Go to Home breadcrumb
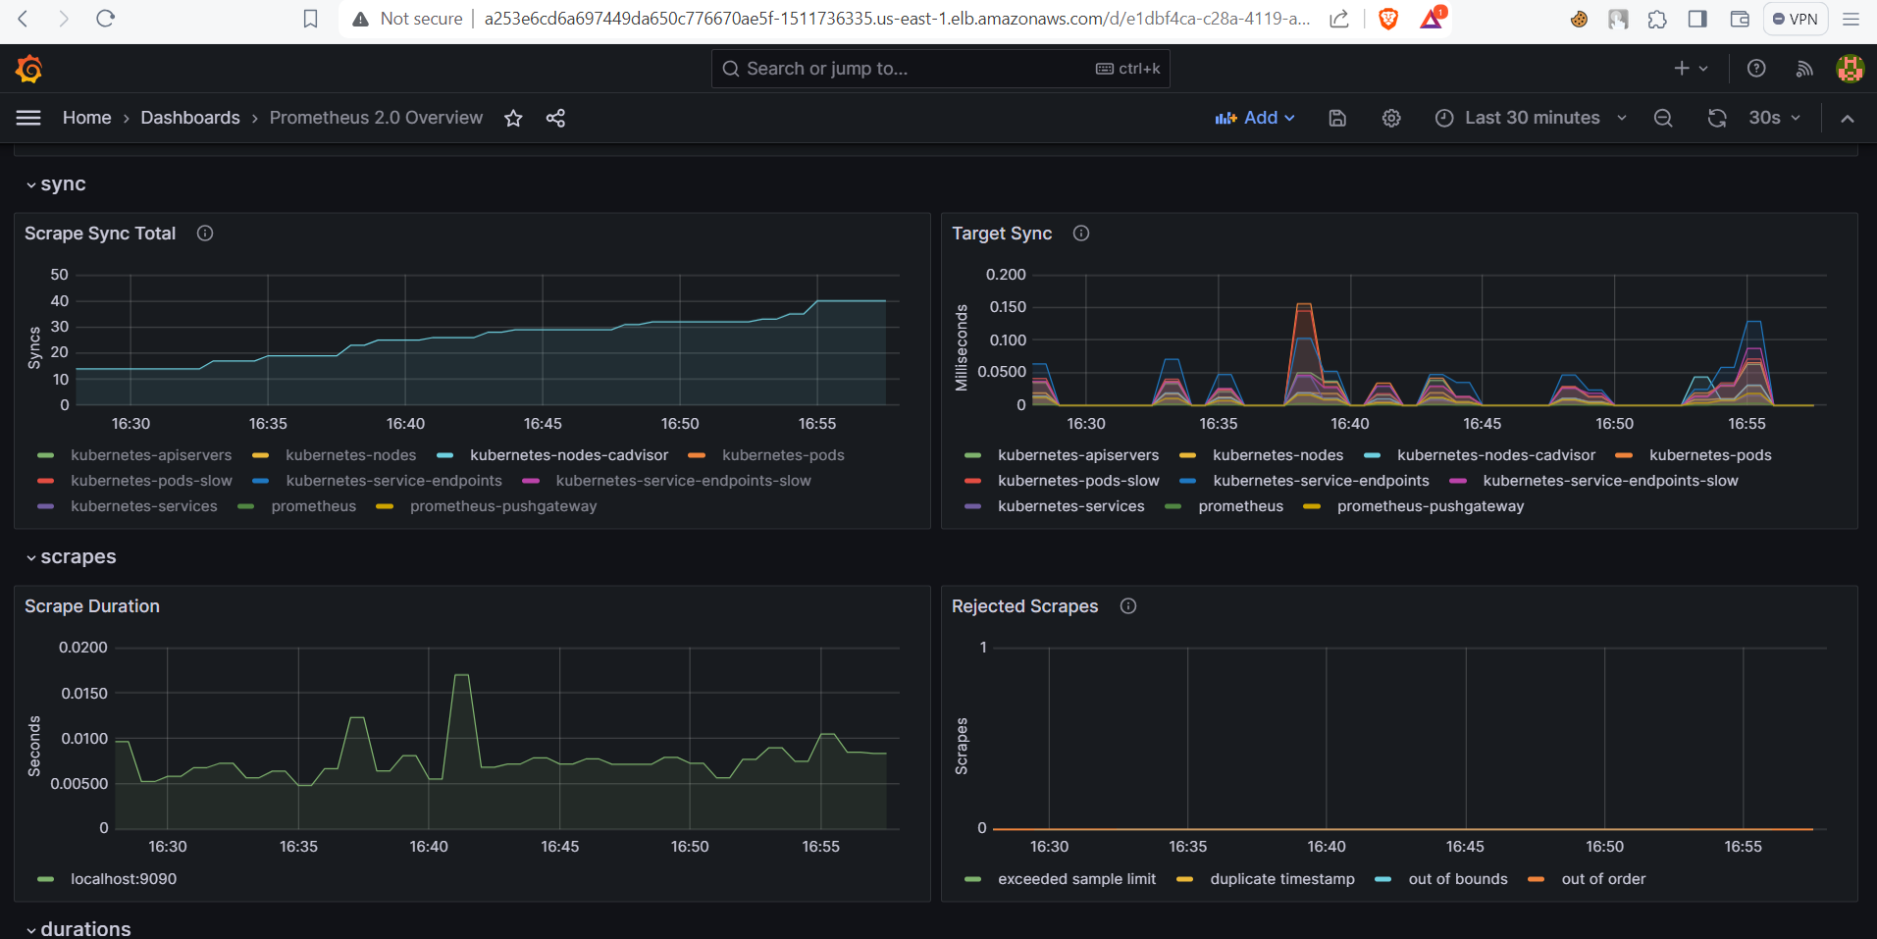 (87, 118)
